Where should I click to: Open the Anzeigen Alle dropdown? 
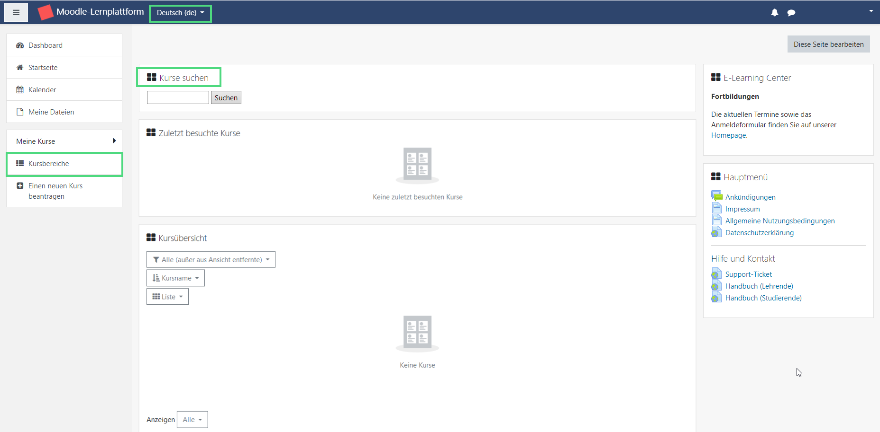192,420
